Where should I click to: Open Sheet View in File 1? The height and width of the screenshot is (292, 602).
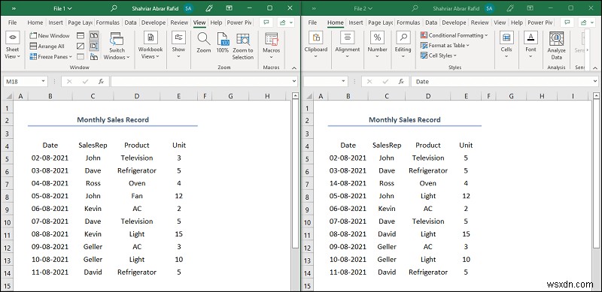click(x=12, y=46)
